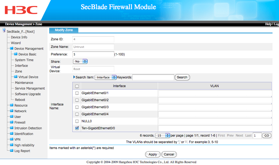
Task: Click the Zone ID field
Action: 93,39
